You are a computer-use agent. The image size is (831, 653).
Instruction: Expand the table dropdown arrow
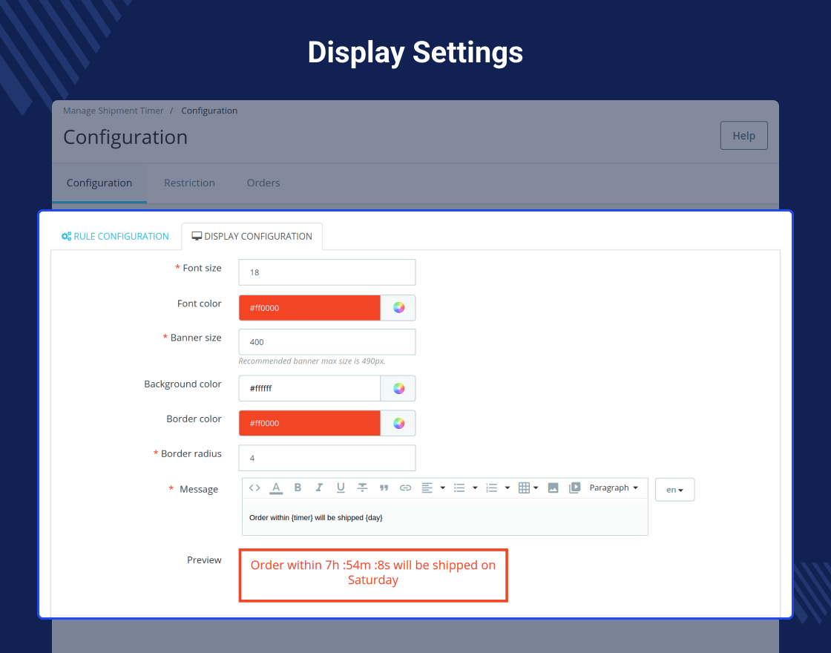coord(536,488)
